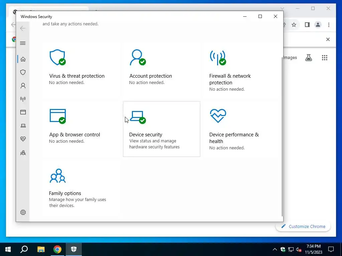Click Customize Chrome button in Chrome window
This screenshot has width=342, height=256.
[303, 226]
